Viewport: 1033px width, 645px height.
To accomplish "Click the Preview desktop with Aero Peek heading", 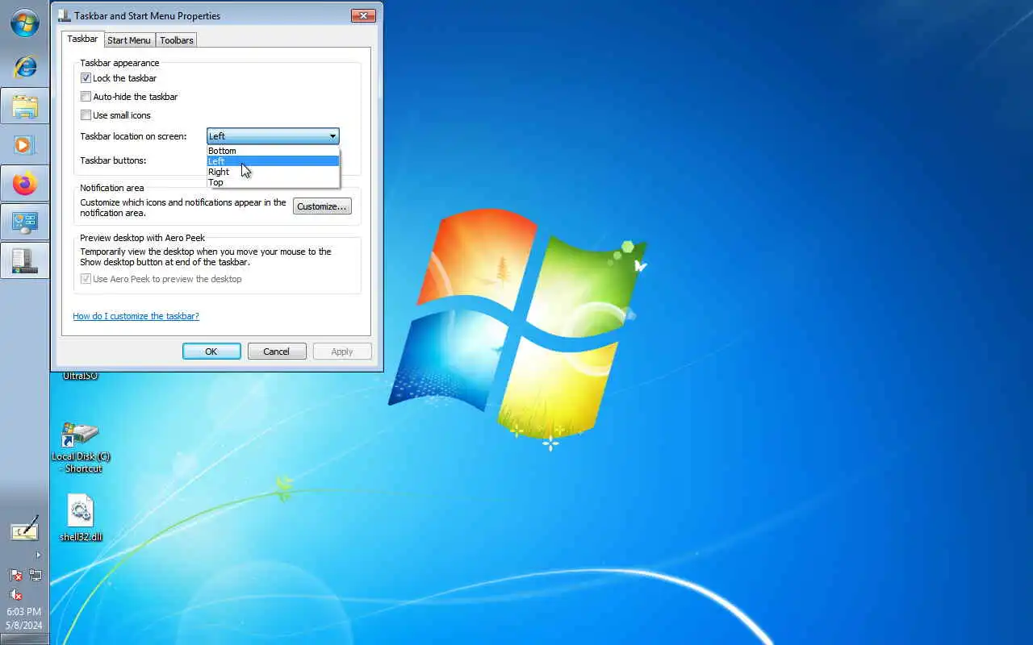I will [143, 238].
